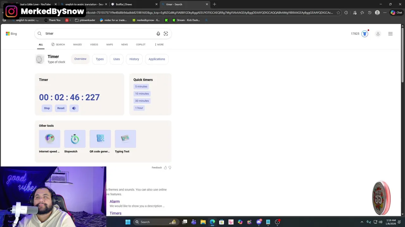Open Microsoft Teams on taskbar

pyautogui.click(x=194, y=222)
